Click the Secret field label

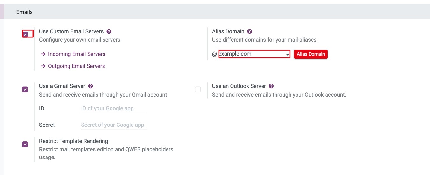(x=47, y=125)
